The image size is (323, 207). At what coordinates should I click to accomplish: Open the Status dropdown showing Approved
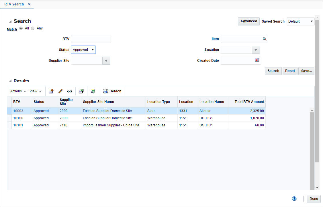pos(83,50)
